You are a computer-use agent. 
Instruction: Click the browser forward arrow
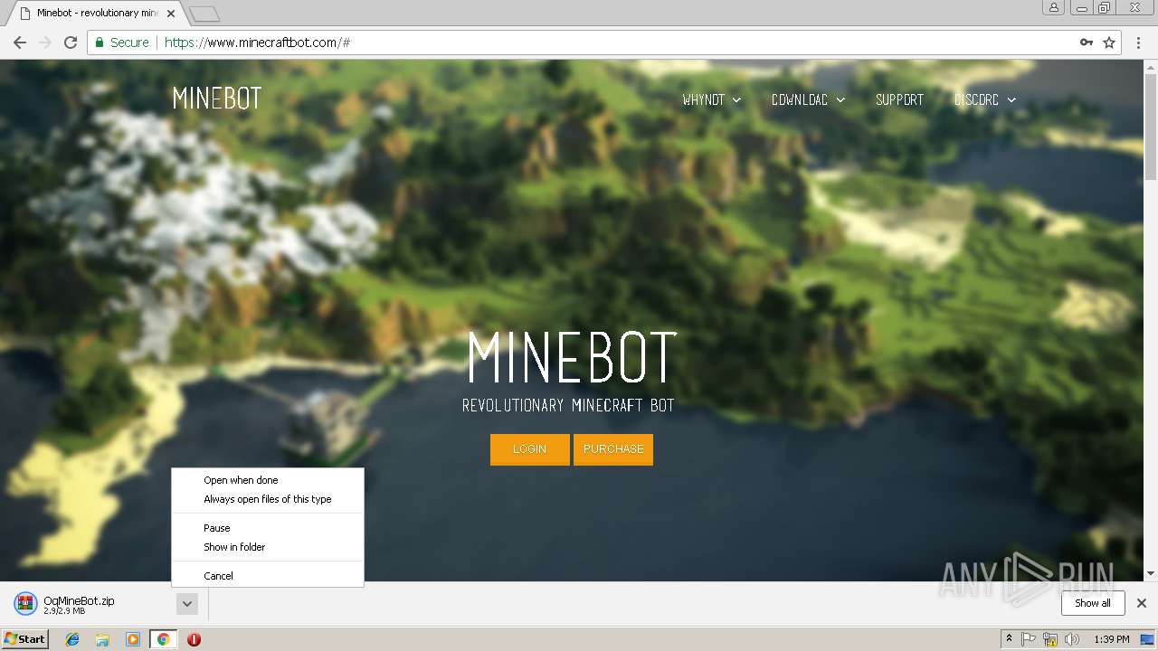[45, 42]
